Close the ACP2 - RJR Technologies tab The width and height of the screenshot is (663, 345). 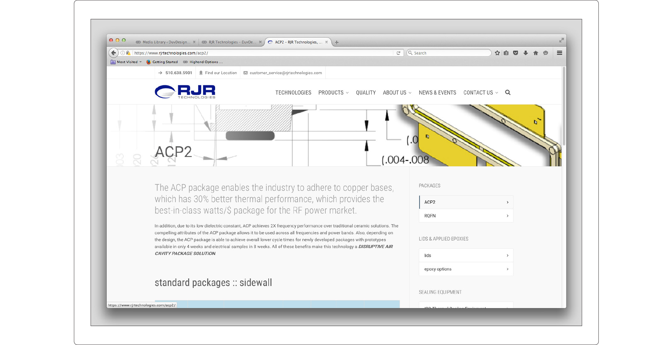tap(326, 42)
